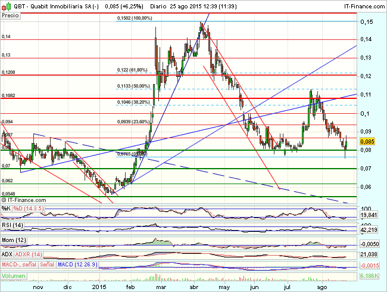Open the Volumen panel label
The width and height of the screenshot is (387, 292).
[x=14, y=276]
